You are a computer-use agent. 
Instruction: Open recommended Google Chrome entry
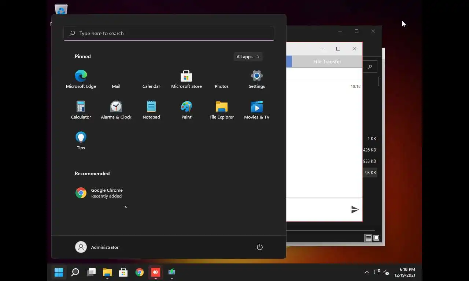point(99,193)
